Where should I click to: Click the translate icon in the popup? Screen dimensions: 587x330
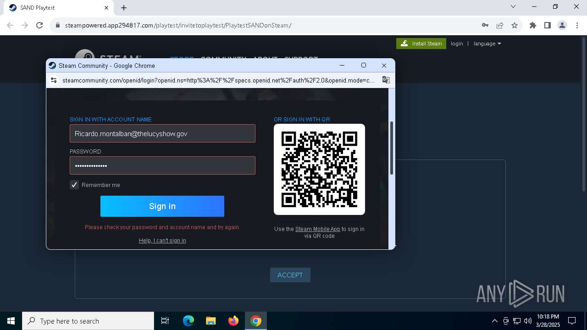click(386, 80)
